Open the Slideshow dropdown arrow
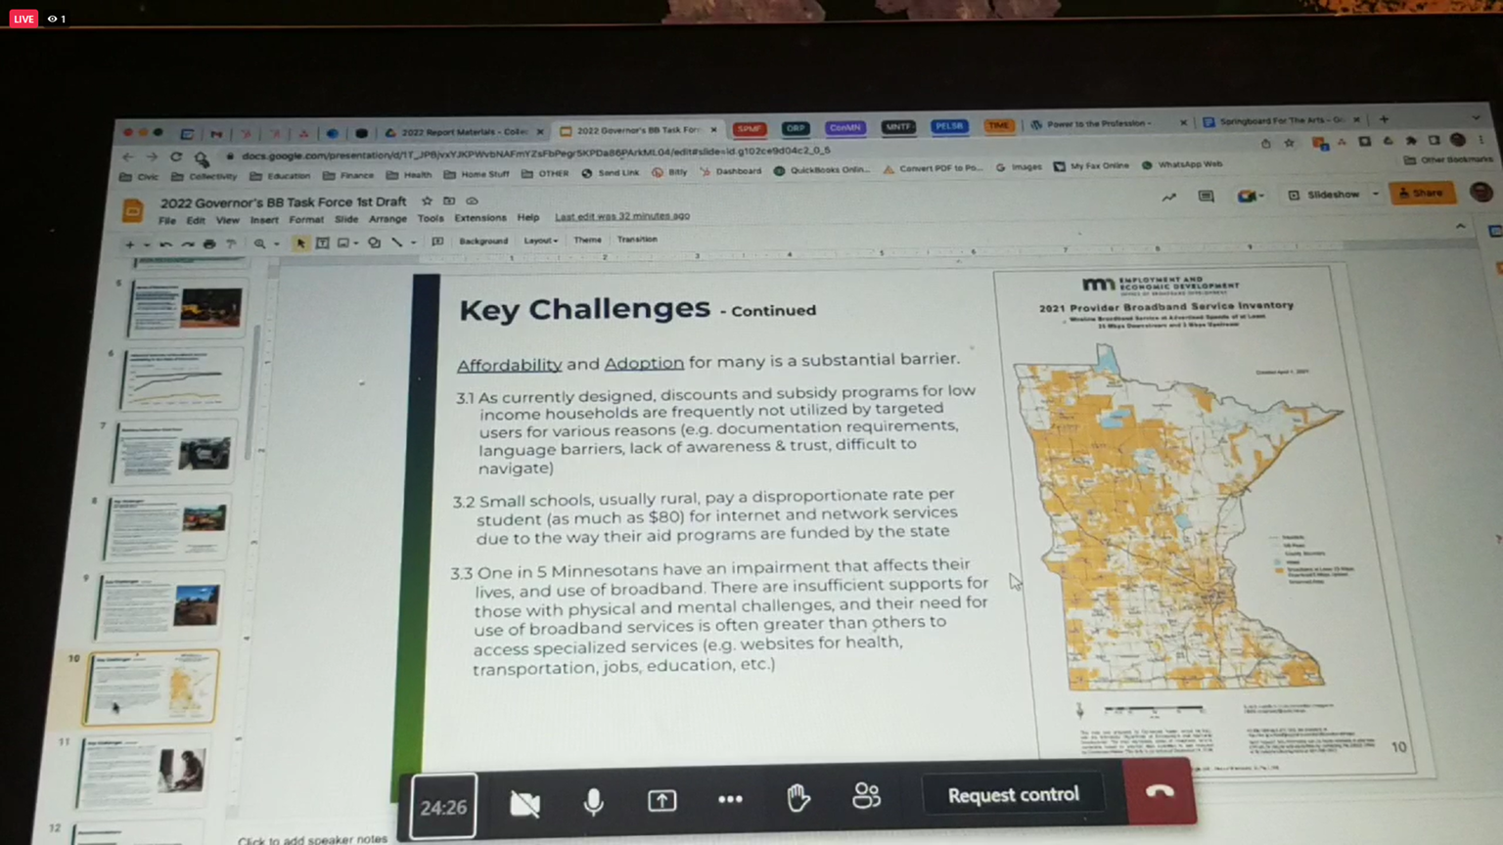Viewport: 1503px width, 845px height. 1375,194
